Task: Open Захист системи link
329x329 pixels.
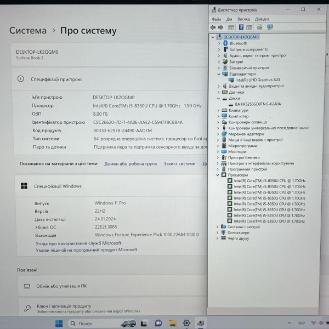Action: tap(180, 164)
